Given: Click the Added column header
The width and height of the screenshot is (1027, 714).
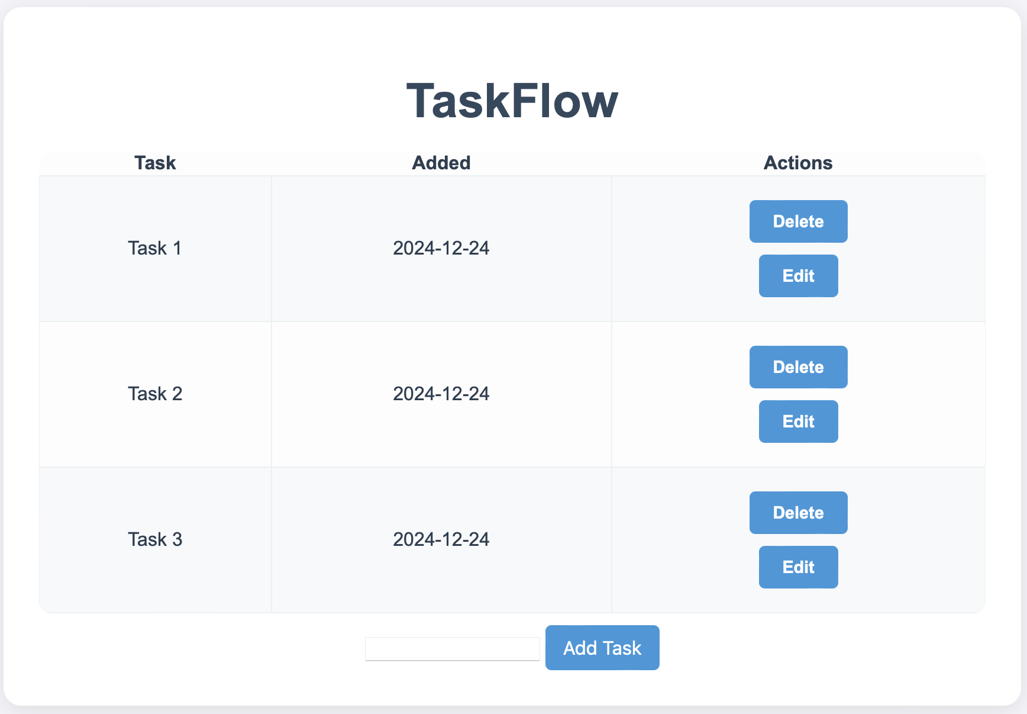Looking at the screenshot, I should click(x=441, y=163).
